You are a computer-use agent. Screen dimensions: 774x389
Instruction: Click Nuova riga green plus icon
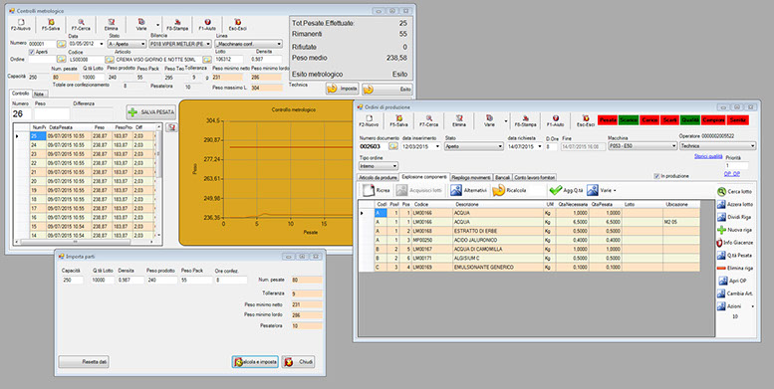click(721, 230)
